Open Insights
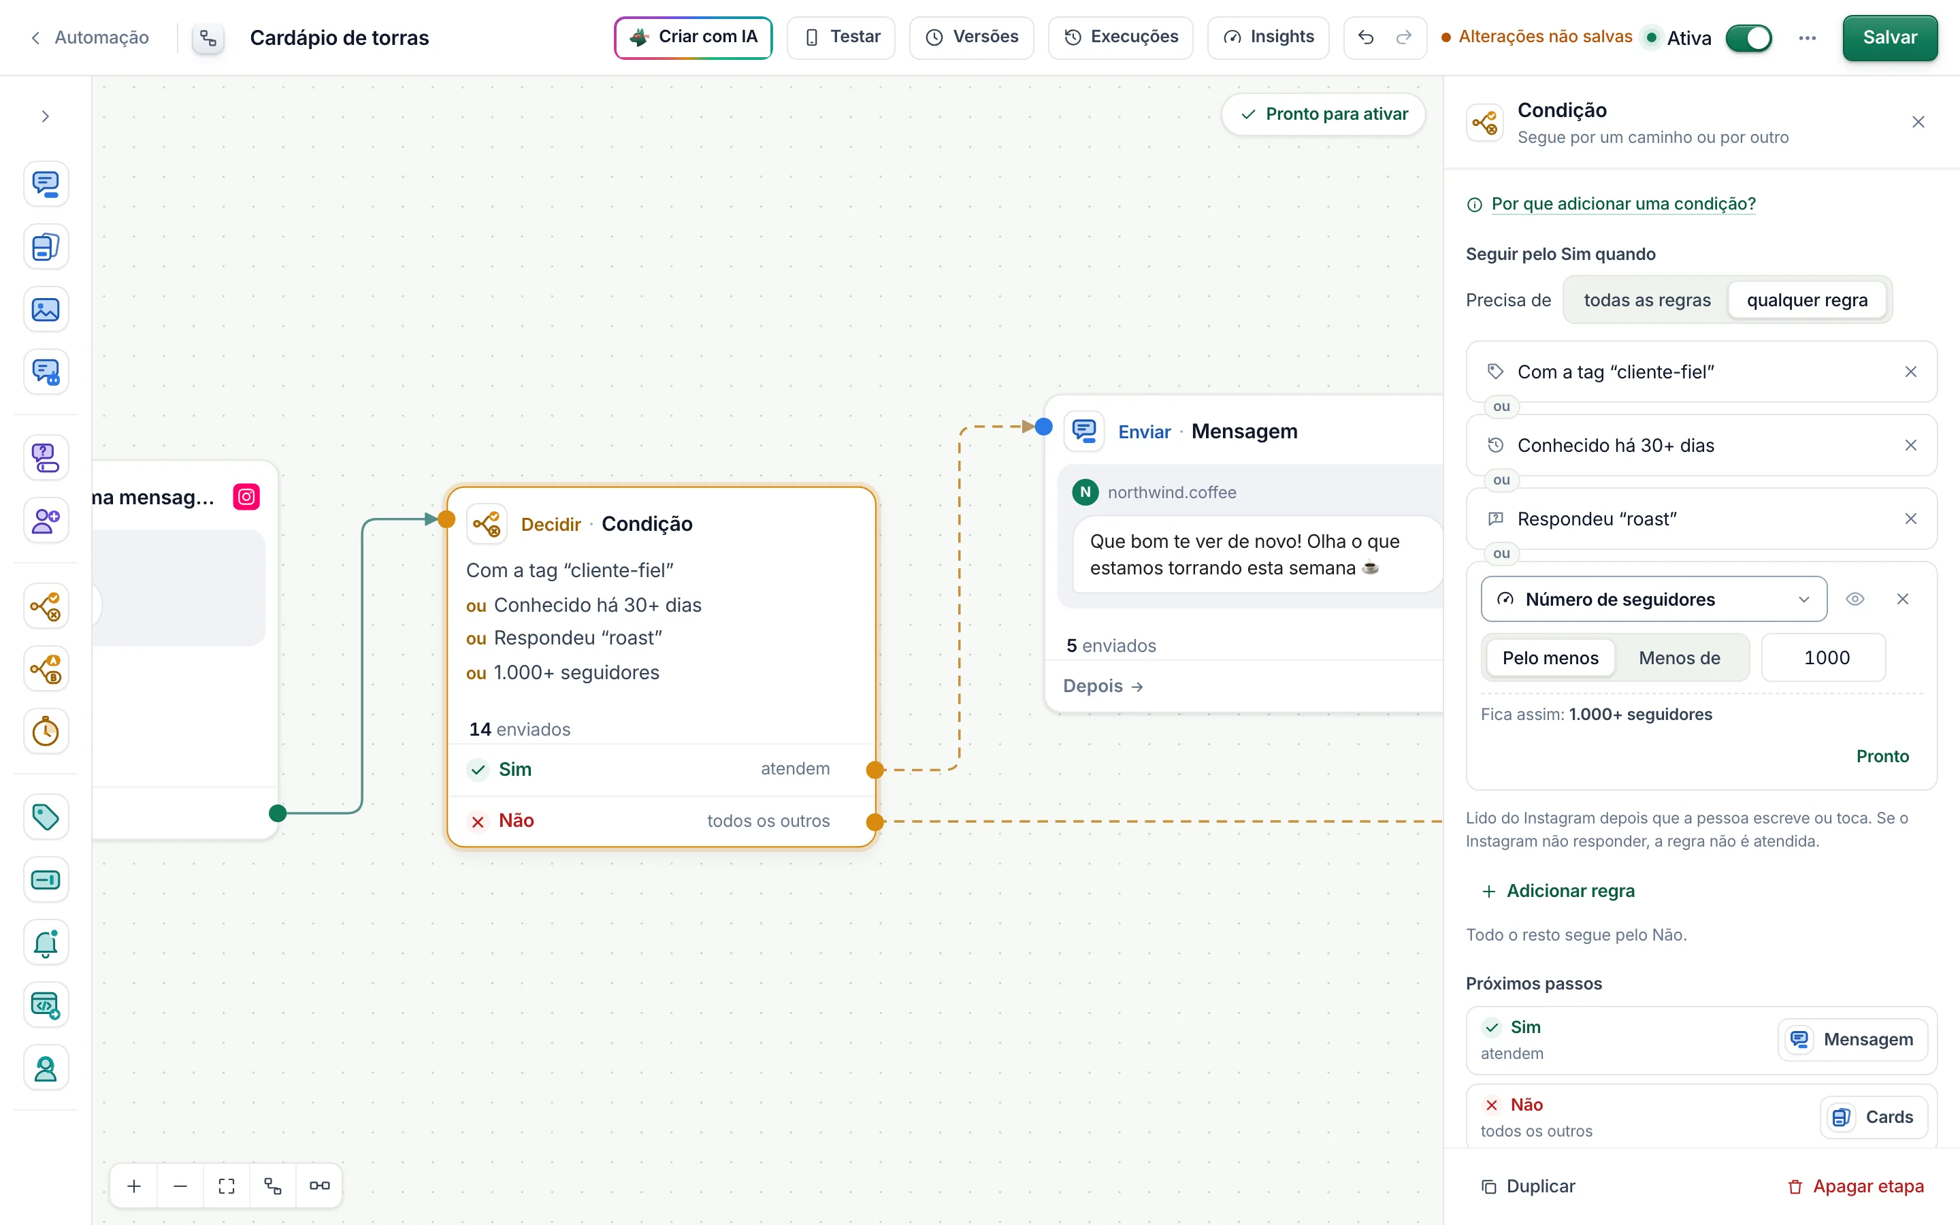 coord(1267,37)
